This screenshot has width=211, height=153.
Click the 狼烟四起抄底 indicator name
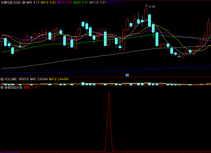coord(13,87)
